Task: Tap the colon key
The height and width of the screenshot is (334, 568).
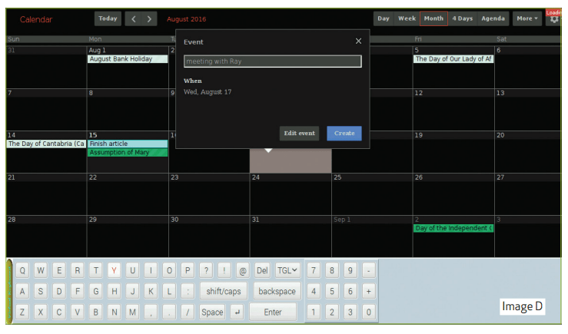Action: point(188,291)
